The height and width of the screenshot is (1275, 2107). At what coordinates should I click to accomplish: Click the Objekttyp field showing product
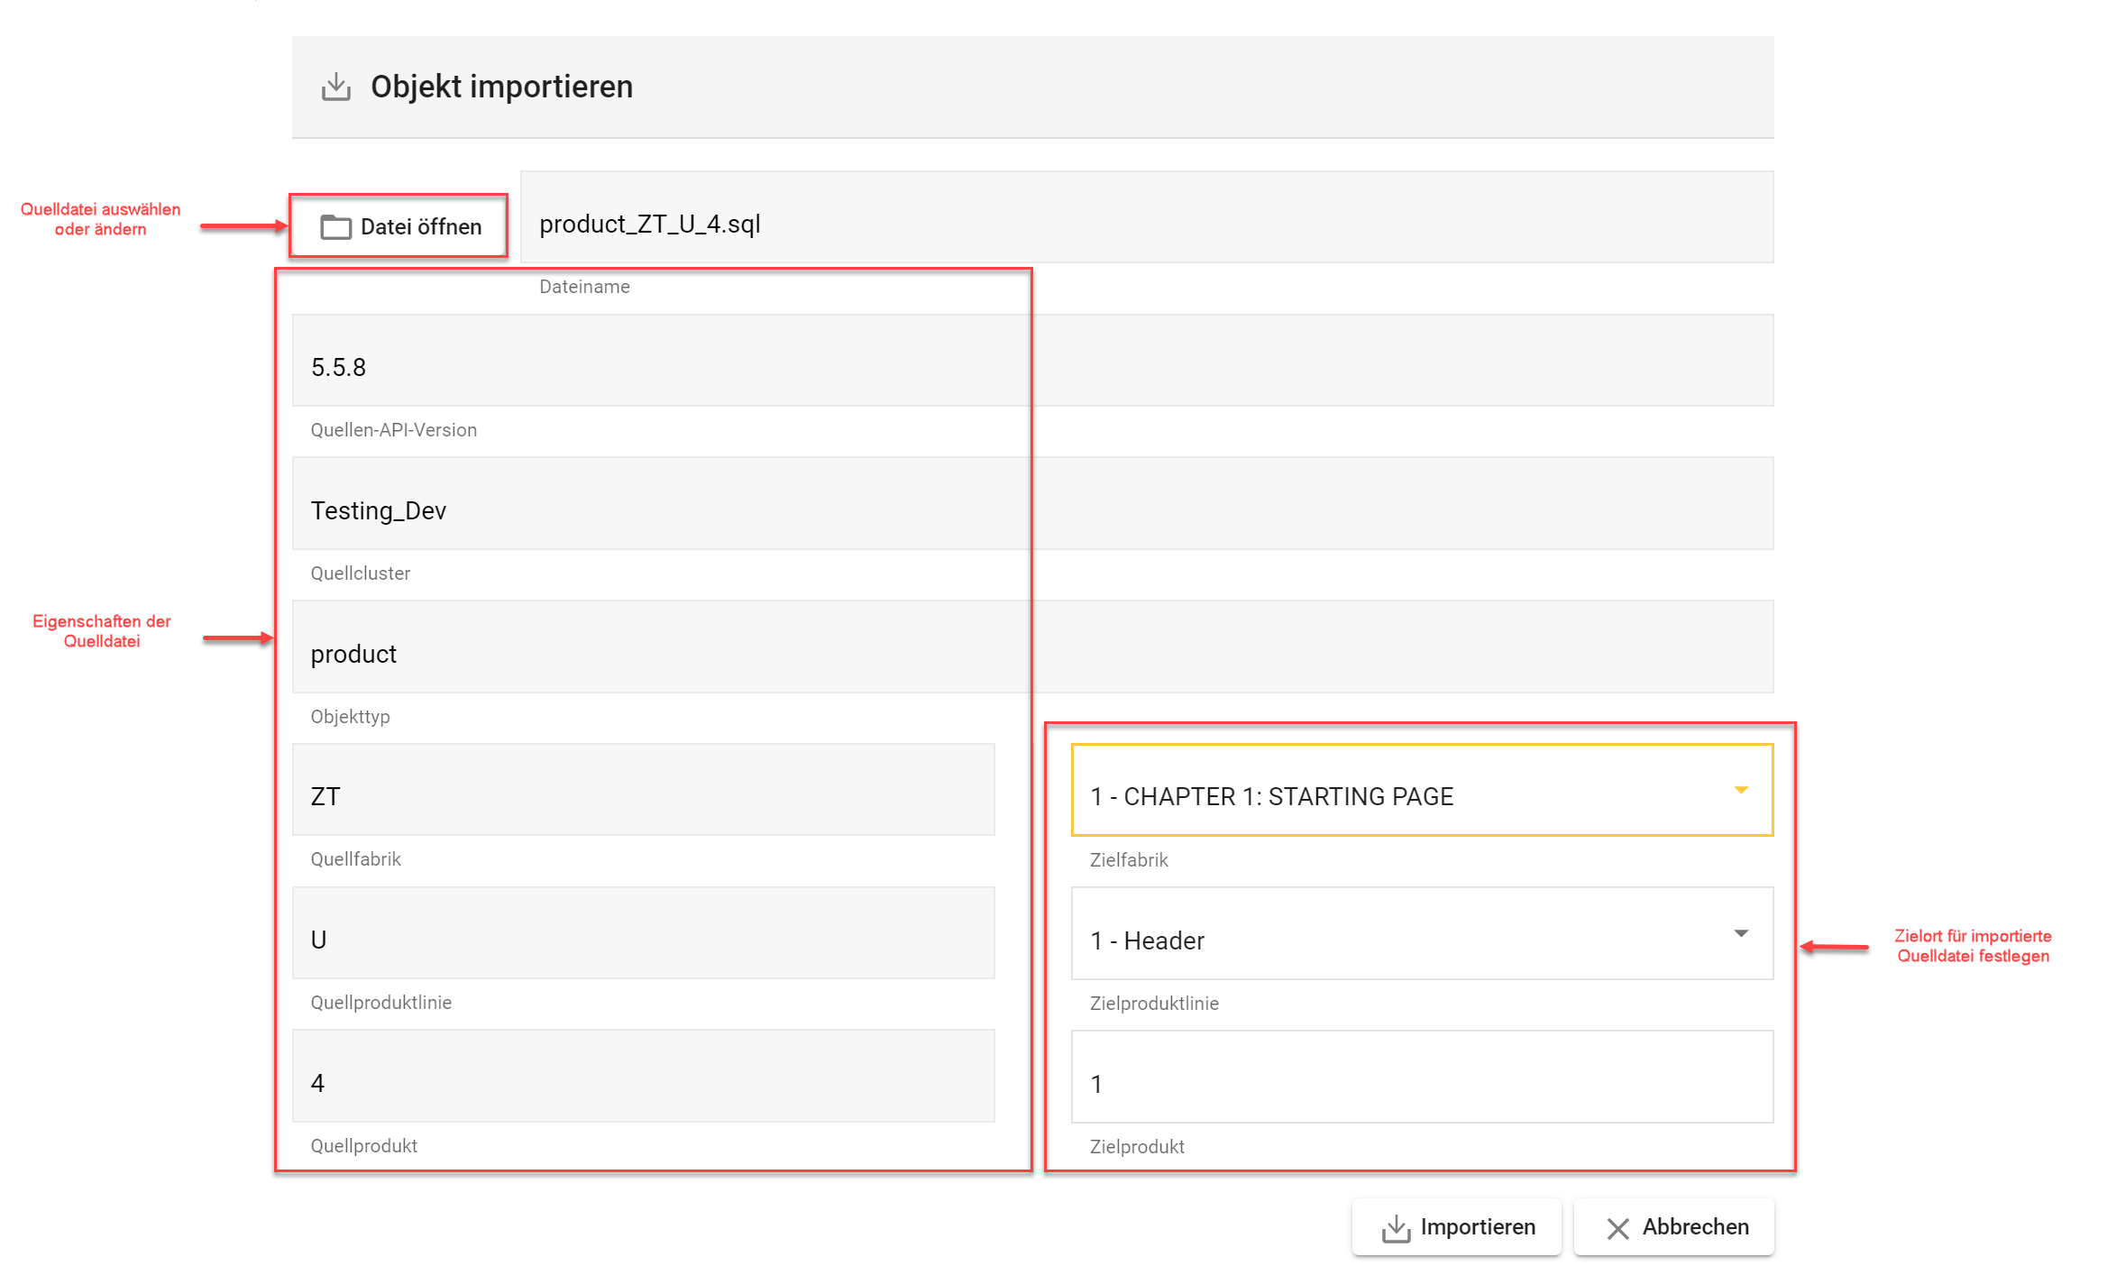tap(1031, 647)
